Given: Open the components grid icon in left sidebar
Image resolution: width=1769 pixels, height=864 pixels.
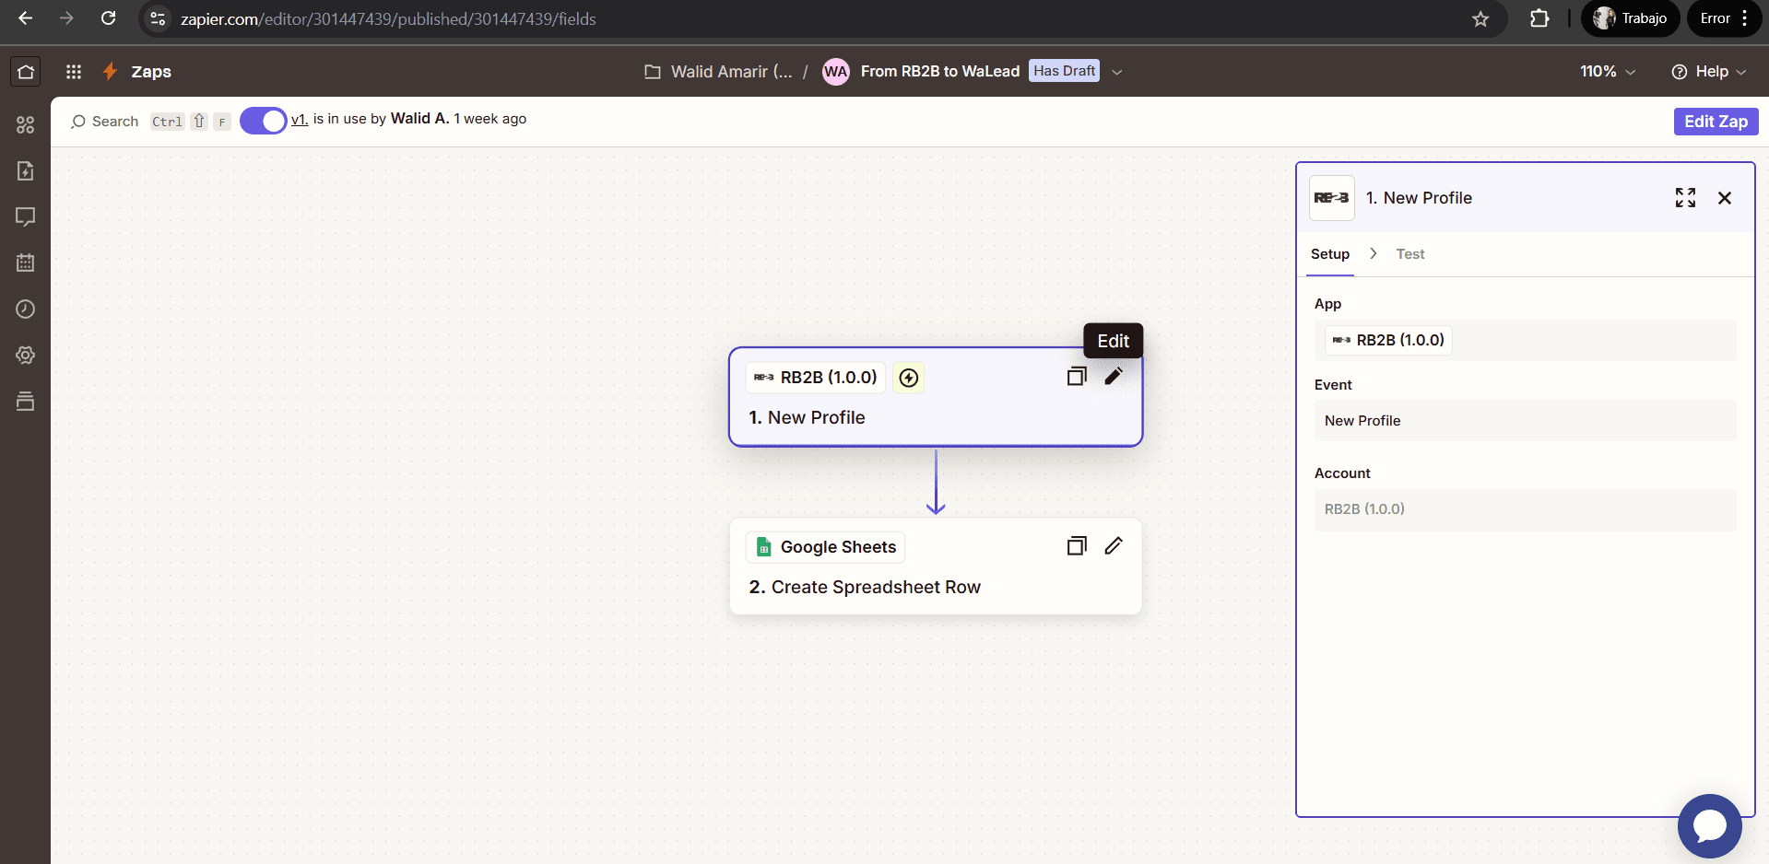Looking at the screenshot, I should (26, 124).
